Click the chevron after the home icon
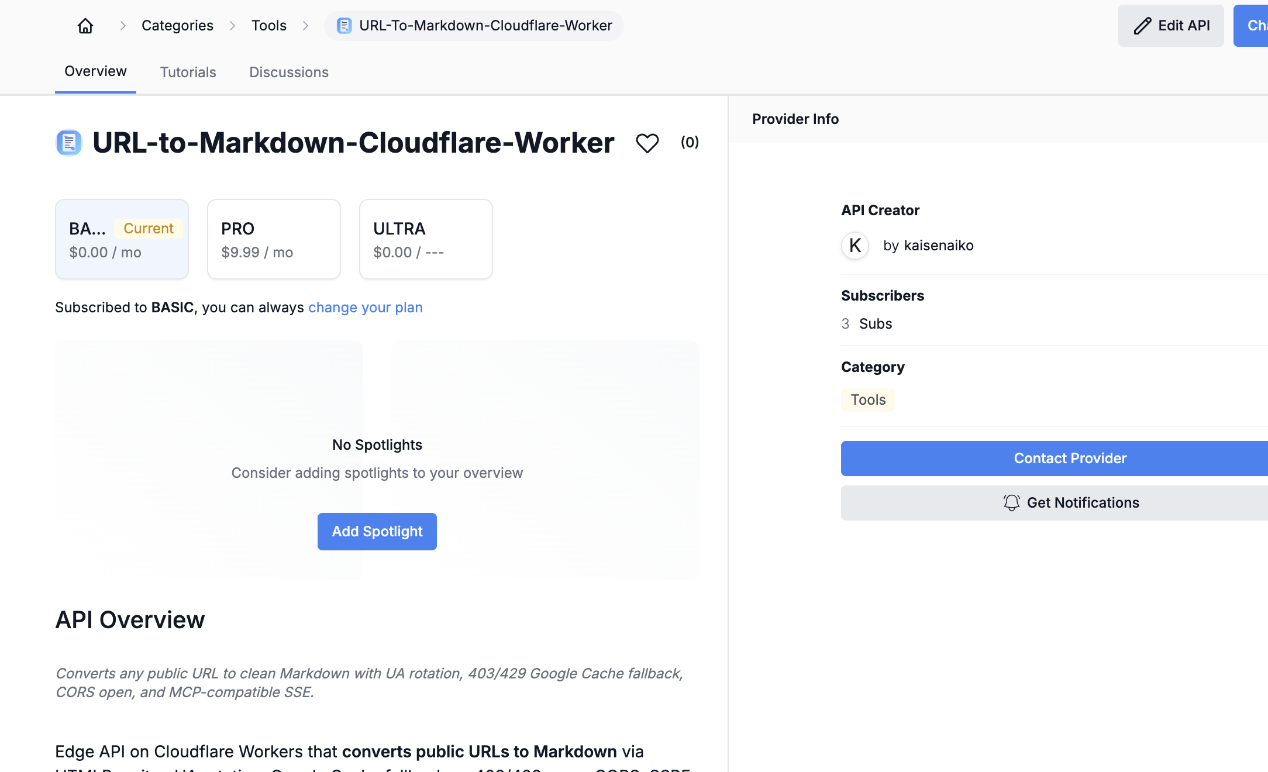Viewport: 1268px width, 772px height. click(123, 26)
